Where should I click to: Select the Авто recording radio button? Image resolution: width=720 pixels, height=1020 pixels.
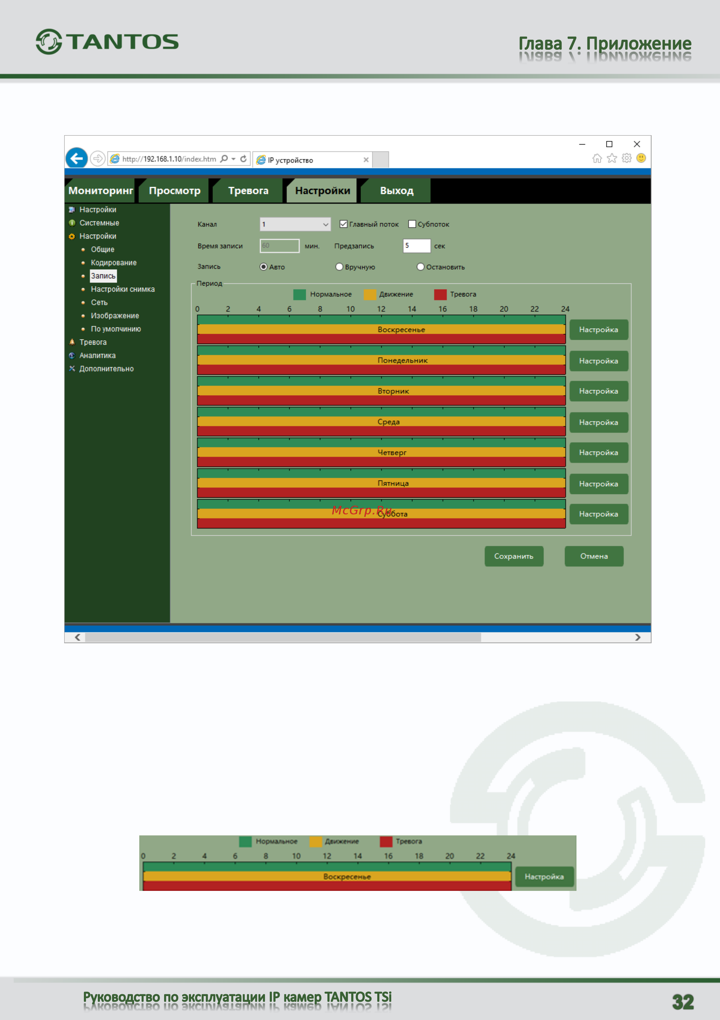(263, 267)
